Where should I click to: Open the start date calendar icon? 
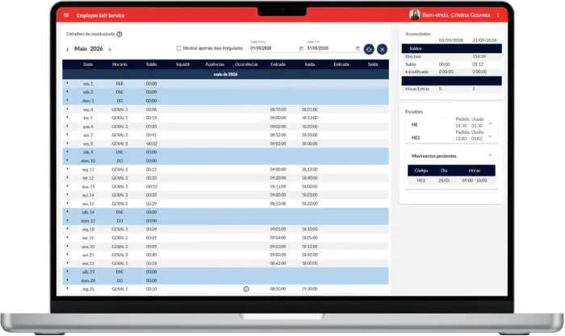pos(301,48)
